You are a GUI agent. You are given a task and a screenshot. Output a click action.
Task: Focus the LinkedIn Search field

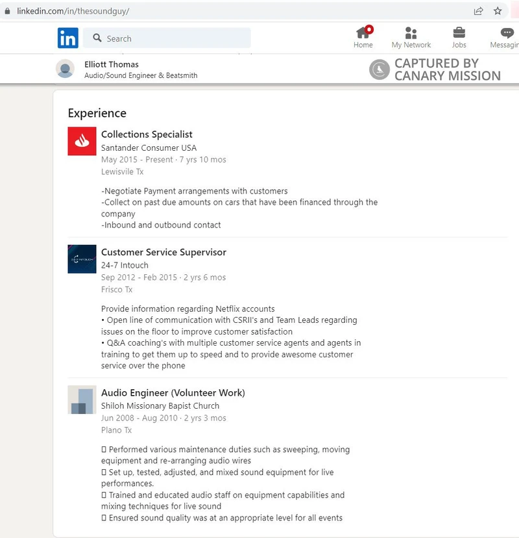click(x=167, y=38)
